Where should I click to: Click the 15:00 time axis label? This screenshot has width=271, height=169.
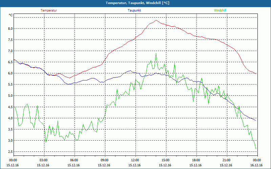(x=165, y=160)
